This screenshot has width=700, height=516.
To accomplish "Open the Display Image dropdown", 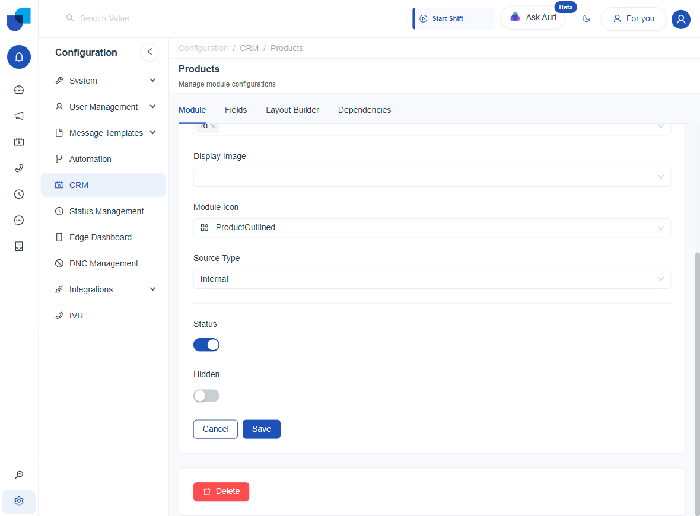I will [x=432, y=177].
